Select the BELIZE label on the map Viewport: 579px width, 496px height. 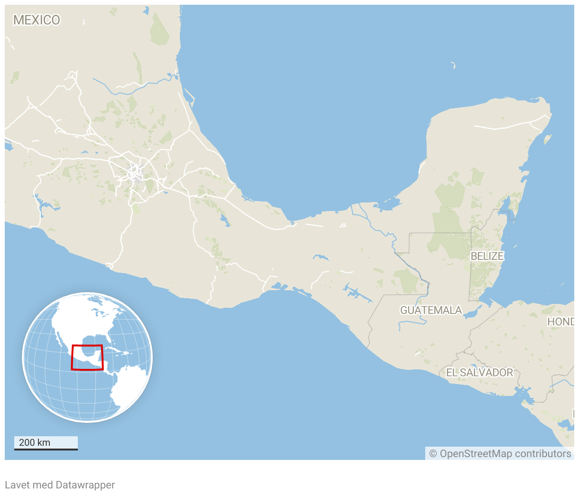tap(487, 256)
